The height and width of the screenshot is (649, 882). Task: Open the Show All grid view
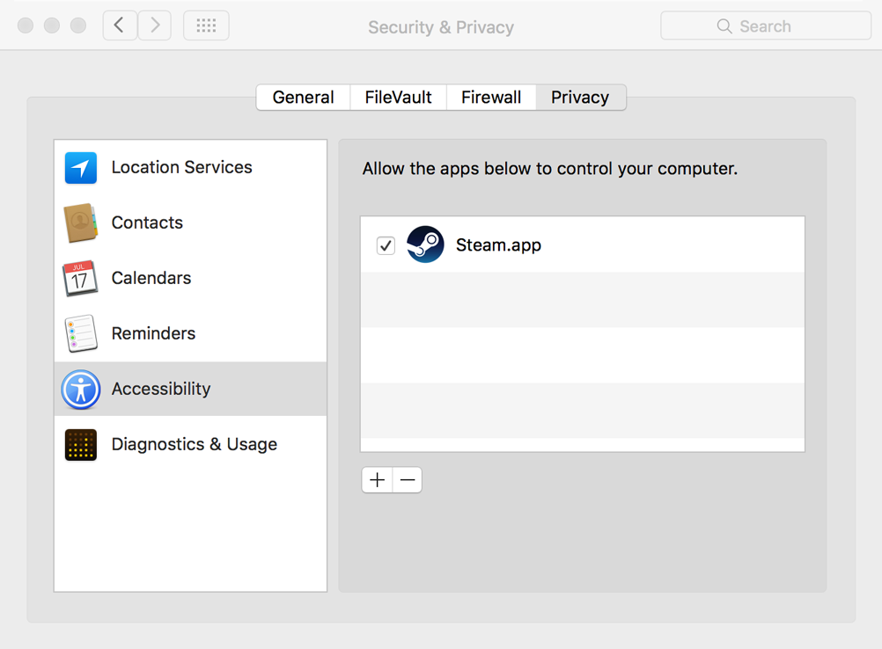pyautogui.click(x=206, y=26)
